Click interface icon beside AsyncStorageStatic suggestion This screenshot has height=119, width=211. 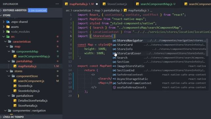(114, 79)
